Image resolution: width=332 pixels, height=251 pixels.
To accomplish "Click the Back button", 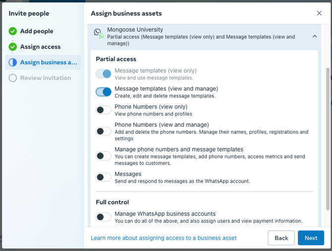I will [x=281, y=238].
